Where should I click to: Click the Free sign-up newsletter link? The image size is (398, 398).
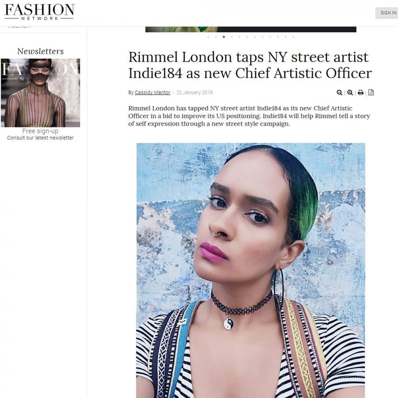click(x=40, y=131)
